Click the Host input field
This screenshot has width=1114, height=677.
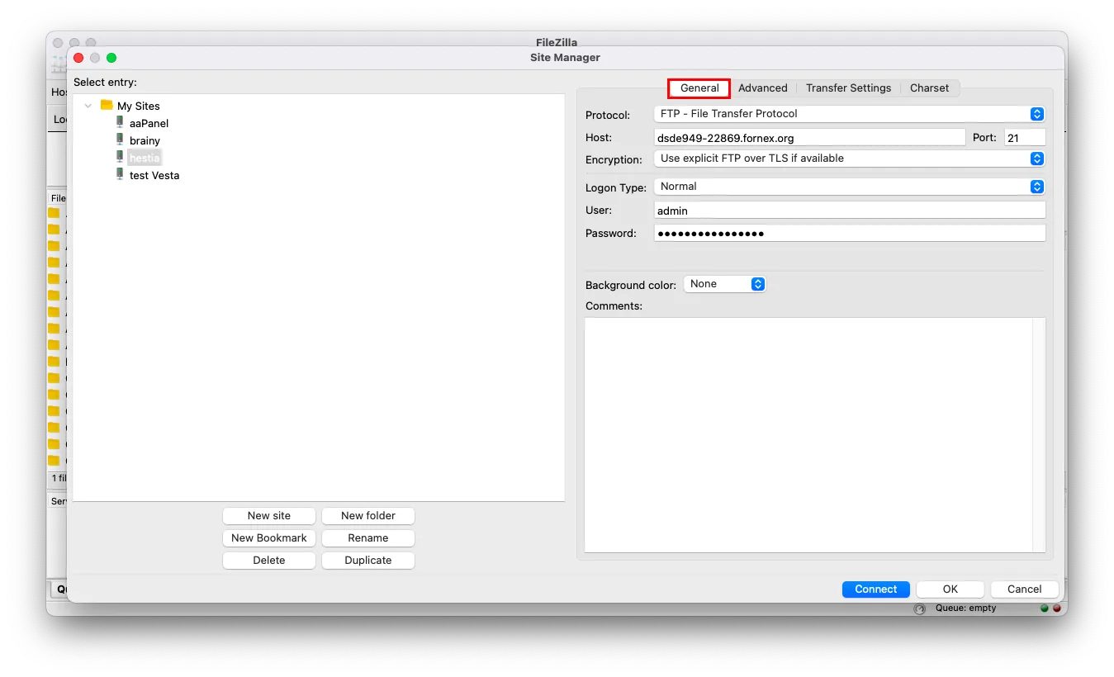tap(809, 138)
